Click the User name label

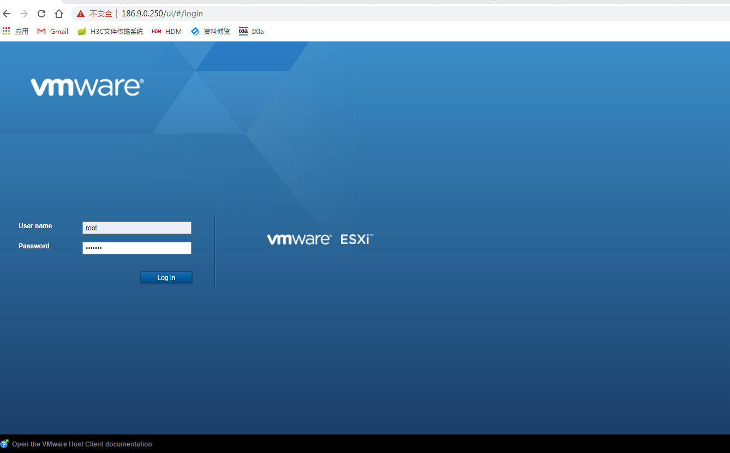click(35, 226)
